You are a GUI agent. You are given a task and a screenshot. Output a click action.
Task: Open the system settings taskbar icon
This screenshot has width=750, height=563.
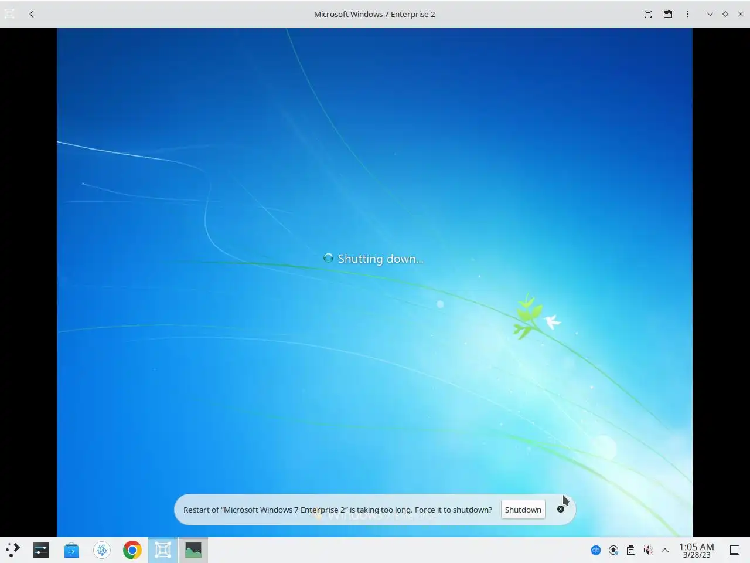pyautogui.click(x=41, y=550)
